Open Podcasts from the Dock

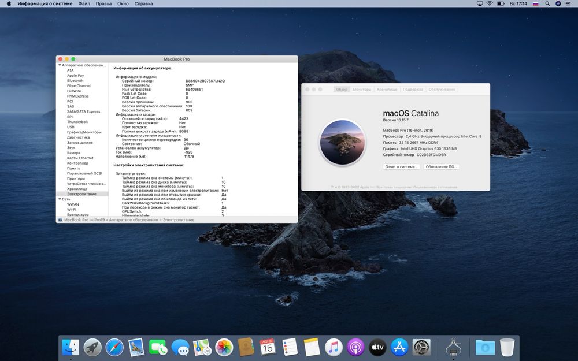pos(355,347)
